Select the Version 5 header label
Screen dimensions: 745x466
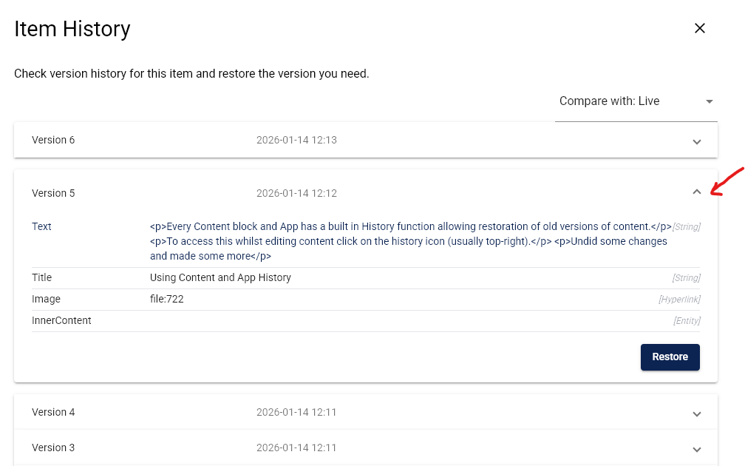(53, 193)
